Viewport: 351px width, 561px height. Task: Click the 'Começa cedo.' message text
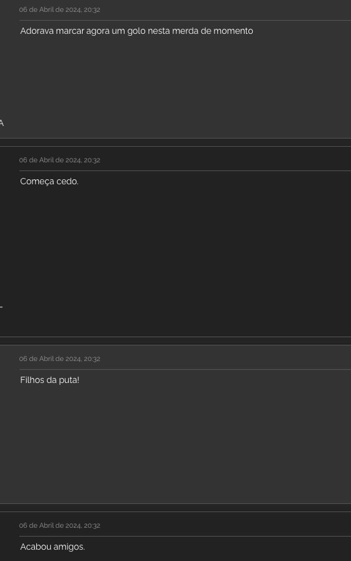(x=49, y=181)
